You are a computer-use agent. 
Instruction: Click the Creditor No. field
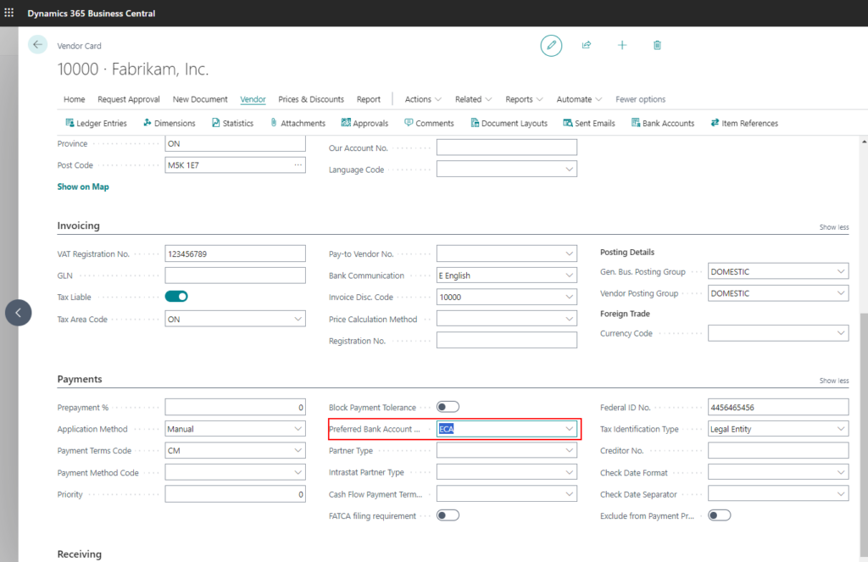(x=778, y=450)
